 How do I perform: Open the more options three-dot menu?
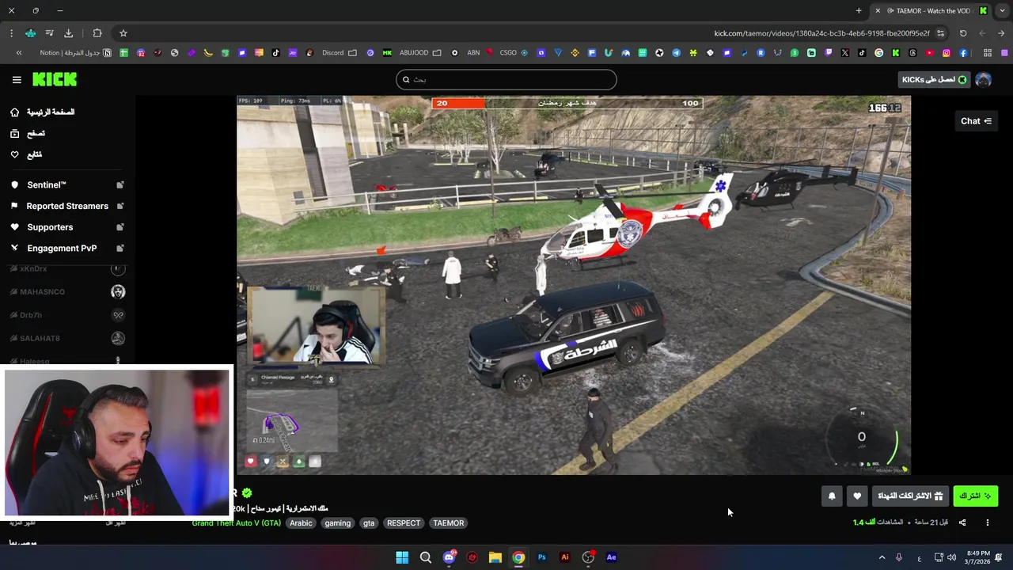point(987,522)
